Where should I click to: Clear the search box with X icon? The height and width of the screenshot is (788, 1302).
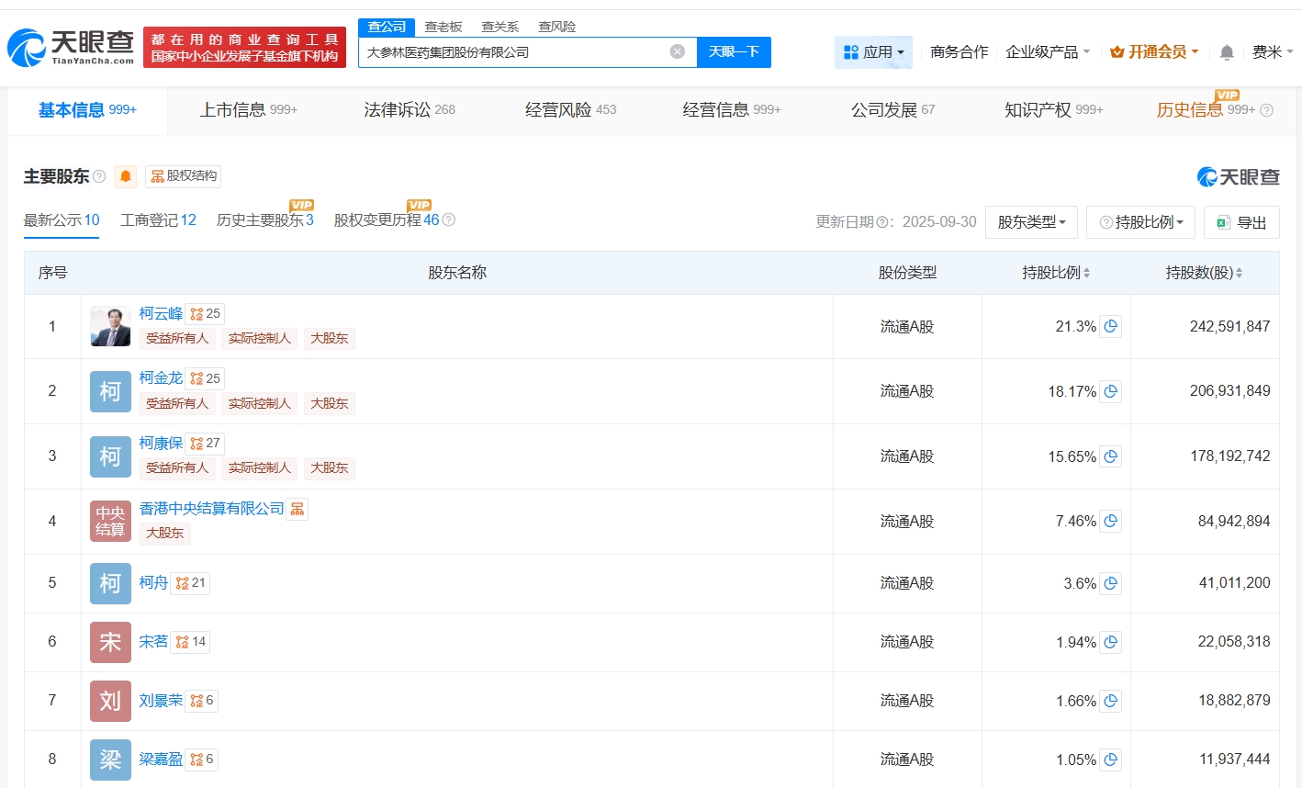(x=678, y=51)
